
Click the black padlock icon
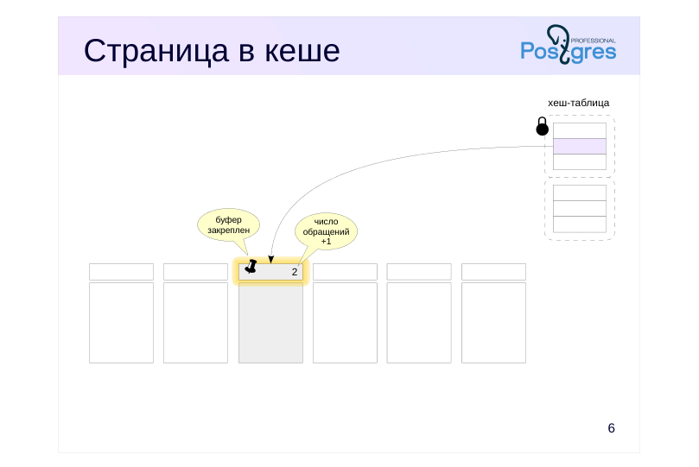click(542, 126)
